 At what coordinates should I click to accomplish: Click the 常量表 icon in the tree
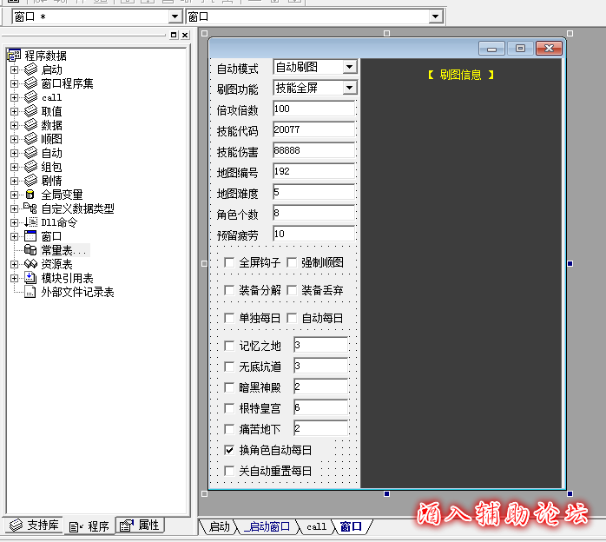[30, 250]
